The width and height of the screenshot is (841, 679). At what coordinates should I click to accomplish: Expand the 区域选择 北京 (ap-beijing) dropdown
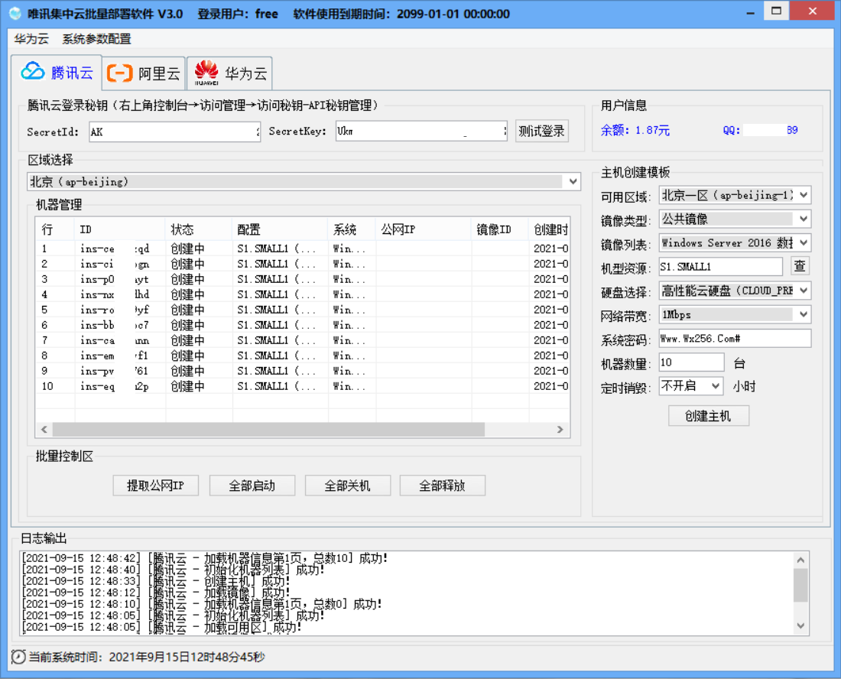573,181
